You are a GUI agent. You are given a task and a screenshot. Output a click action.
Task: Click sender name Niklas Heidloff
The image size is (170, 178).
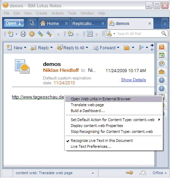tap(61, 70)
